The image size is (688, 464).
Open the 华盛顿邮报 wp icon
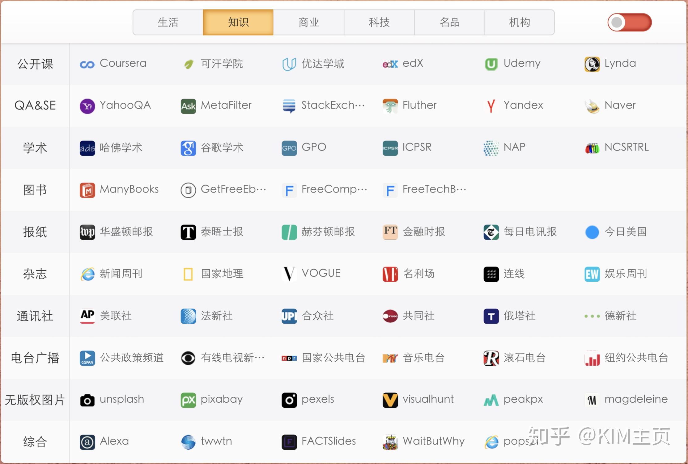coord(87,232)
